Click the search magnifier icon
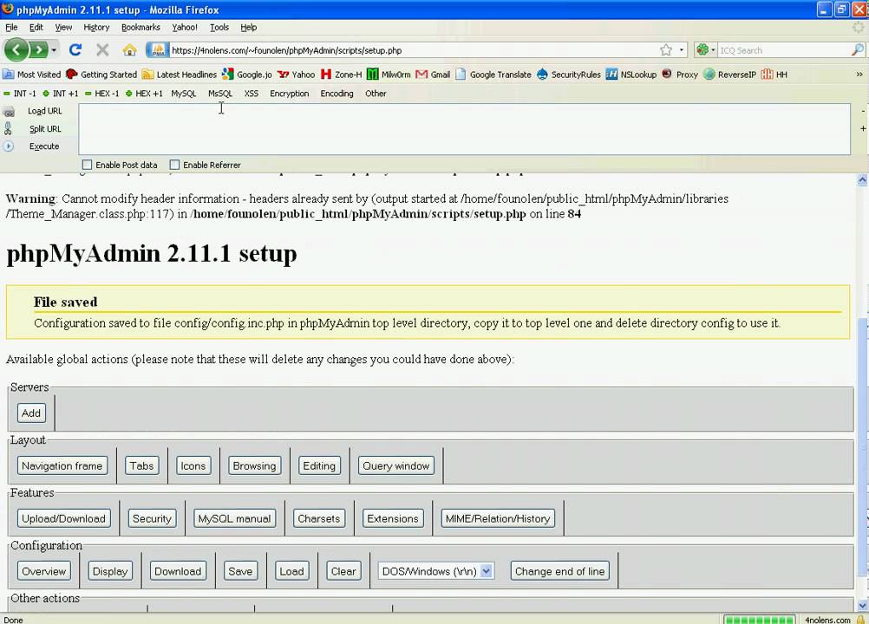This screenshot has width=869, height=624. click(x=857, y=49)
